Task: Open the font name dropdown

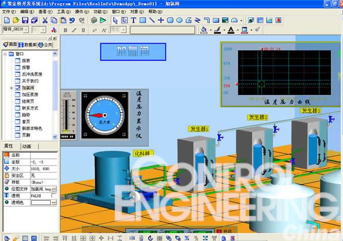Action: click(26, 29)
